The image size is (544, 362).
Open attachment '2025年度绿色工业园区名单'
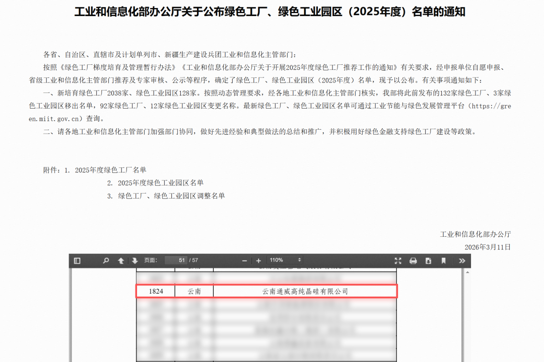[x=161, y=183]
